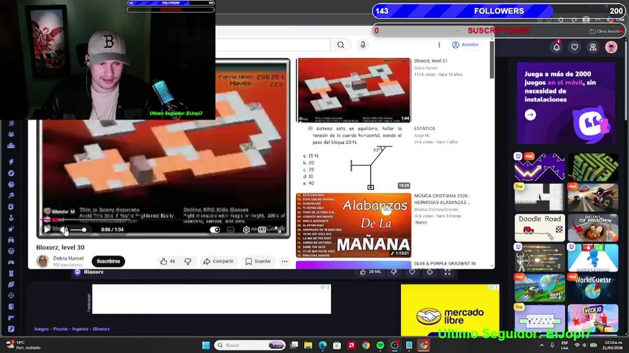Click the Suscribirse button

(x=108, y=261)
